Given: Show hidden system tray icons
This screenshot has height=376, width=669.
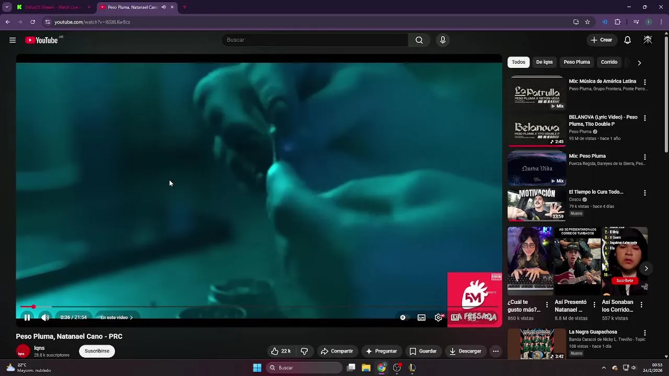Looking at the screenshot, I should [x=604, y=368].
